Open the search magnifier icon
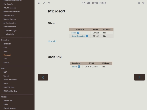The width and height of the screenshot is (147, 110). 49,3
